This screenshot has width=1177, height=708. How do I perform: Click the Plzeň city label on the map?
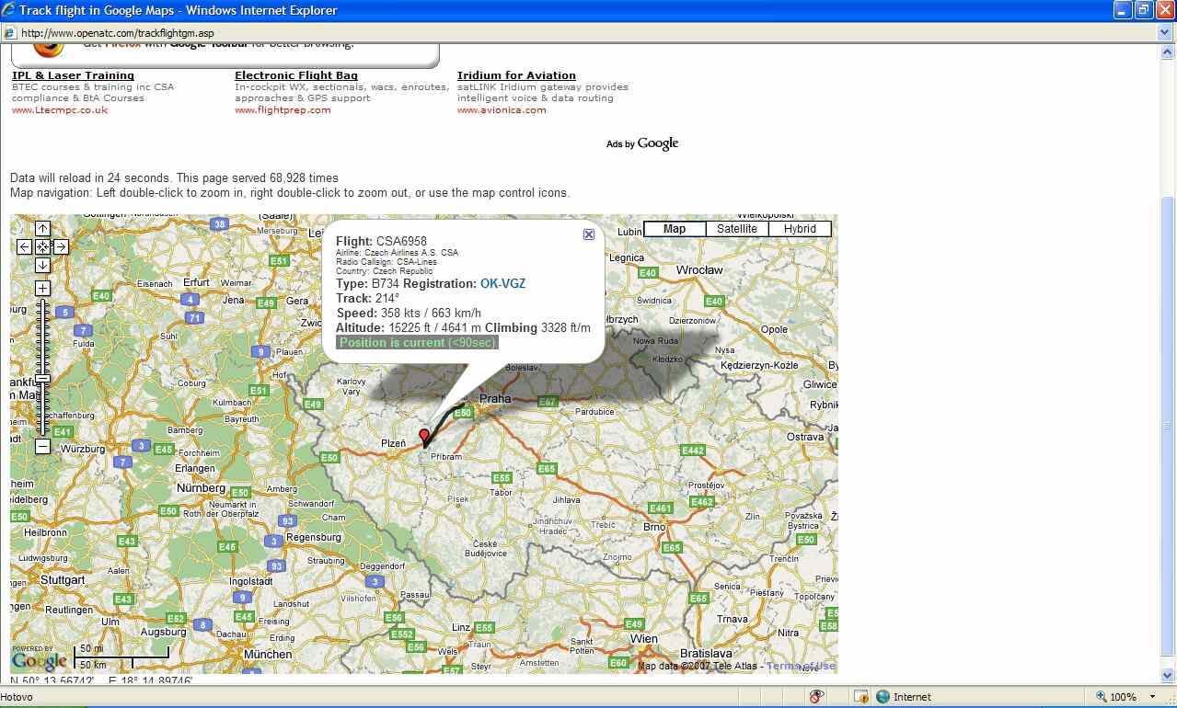pyautogui.click(x=393, y=443)
